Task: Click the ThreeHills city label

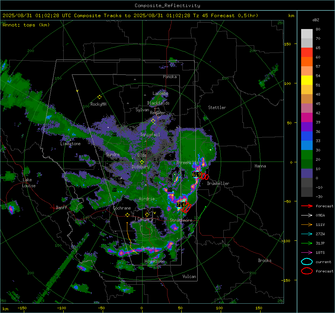Action: [x=187, y=163]
